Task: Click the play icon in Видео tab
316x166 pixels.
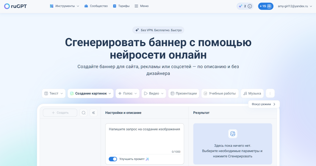Action: point(146,93)
